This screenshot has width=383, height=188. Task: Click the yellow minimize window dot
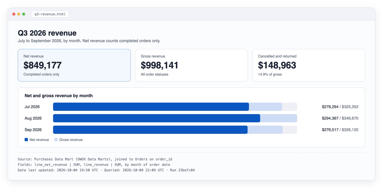click(x=19, y=14)
